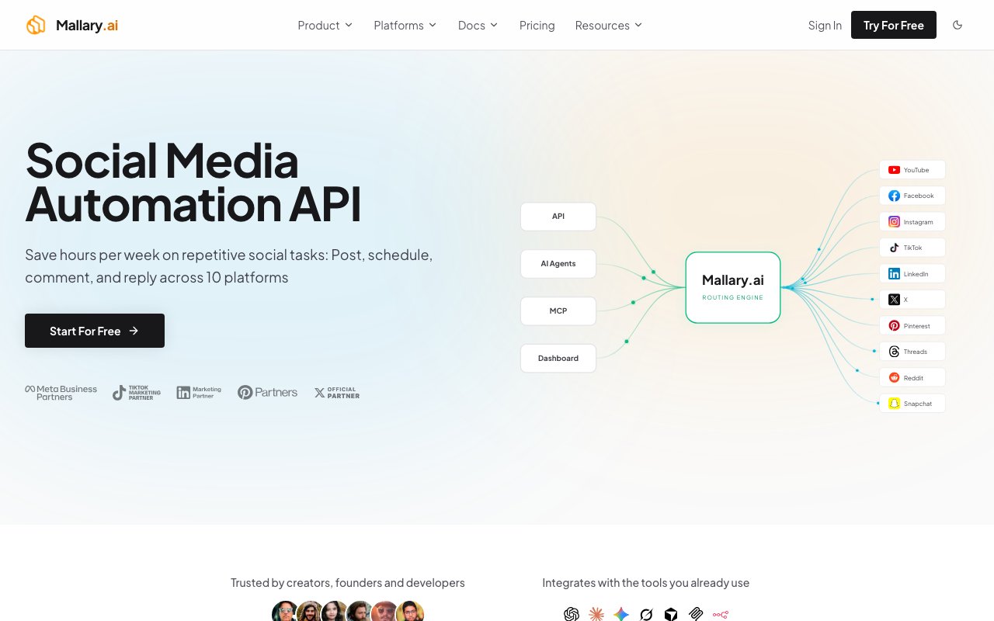Expand the Docs dropdown
The width and height of the screenshot is (994, 621).
tap(478, 26)
